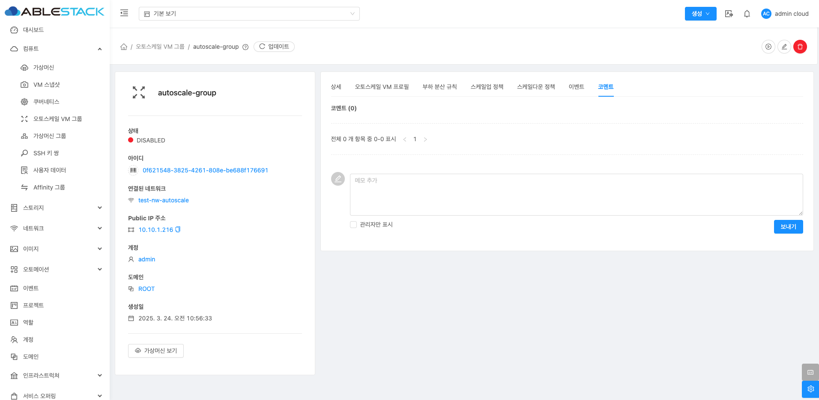
Task: Copy the Public IP address with copy icon
Action: (x=178, y=230)
